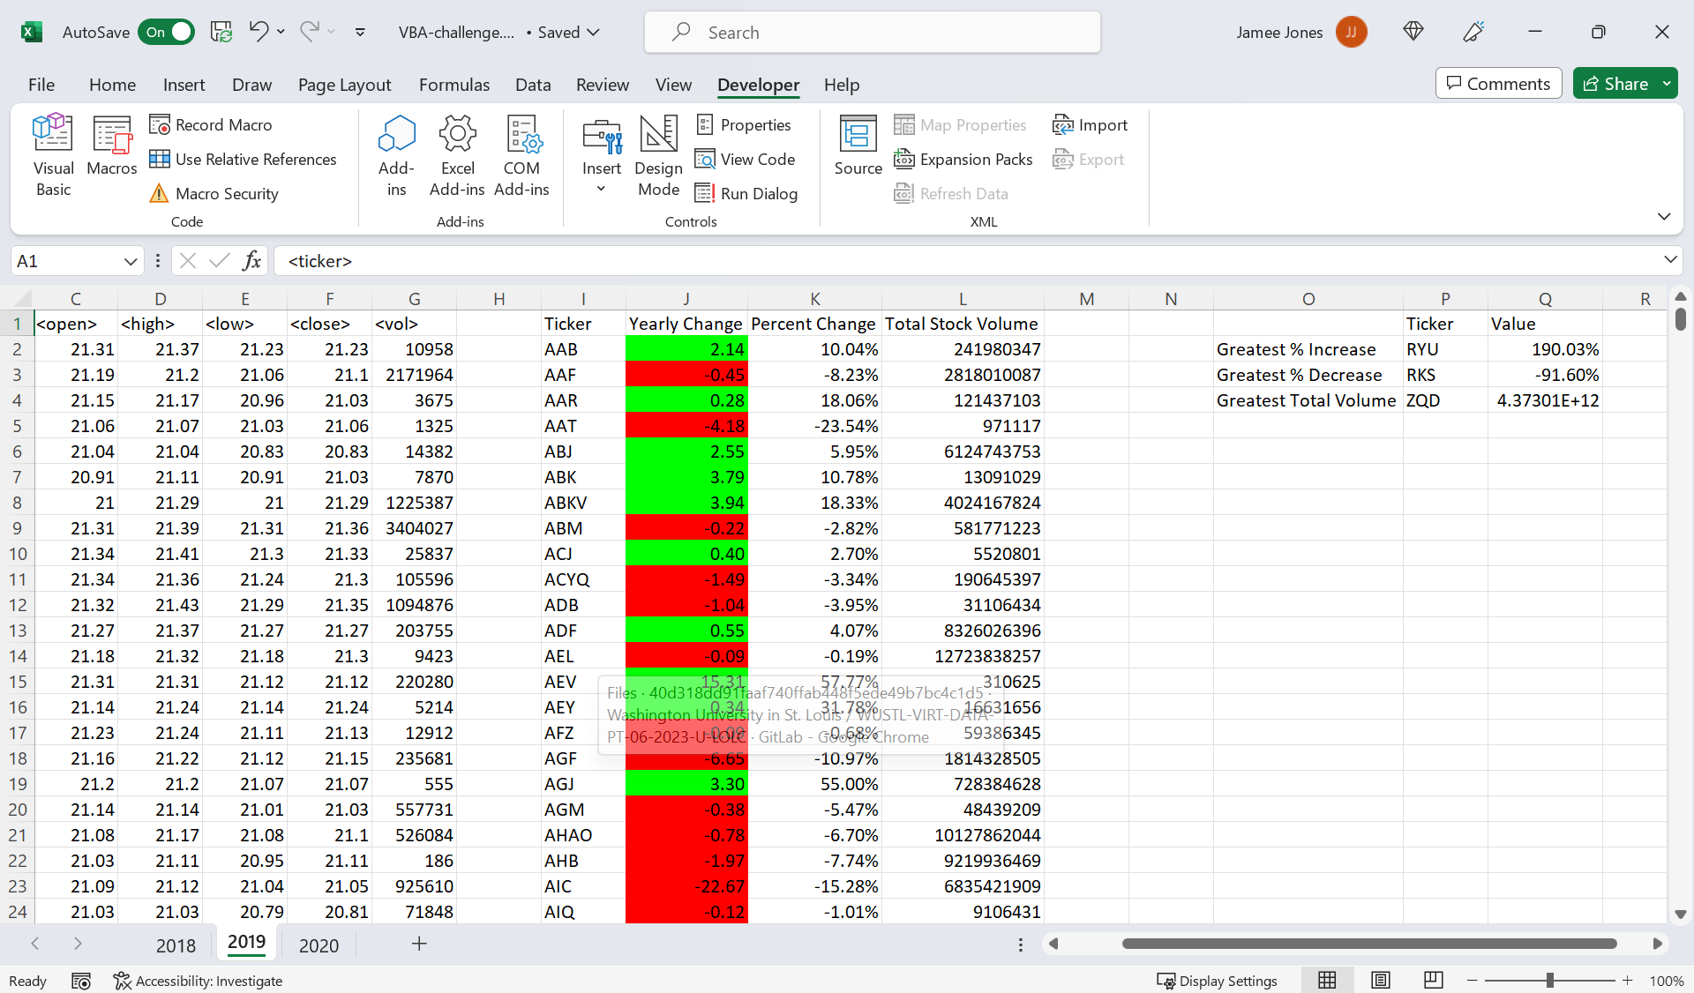Open Macro Security settings
1694x993 pixels.
214,193
